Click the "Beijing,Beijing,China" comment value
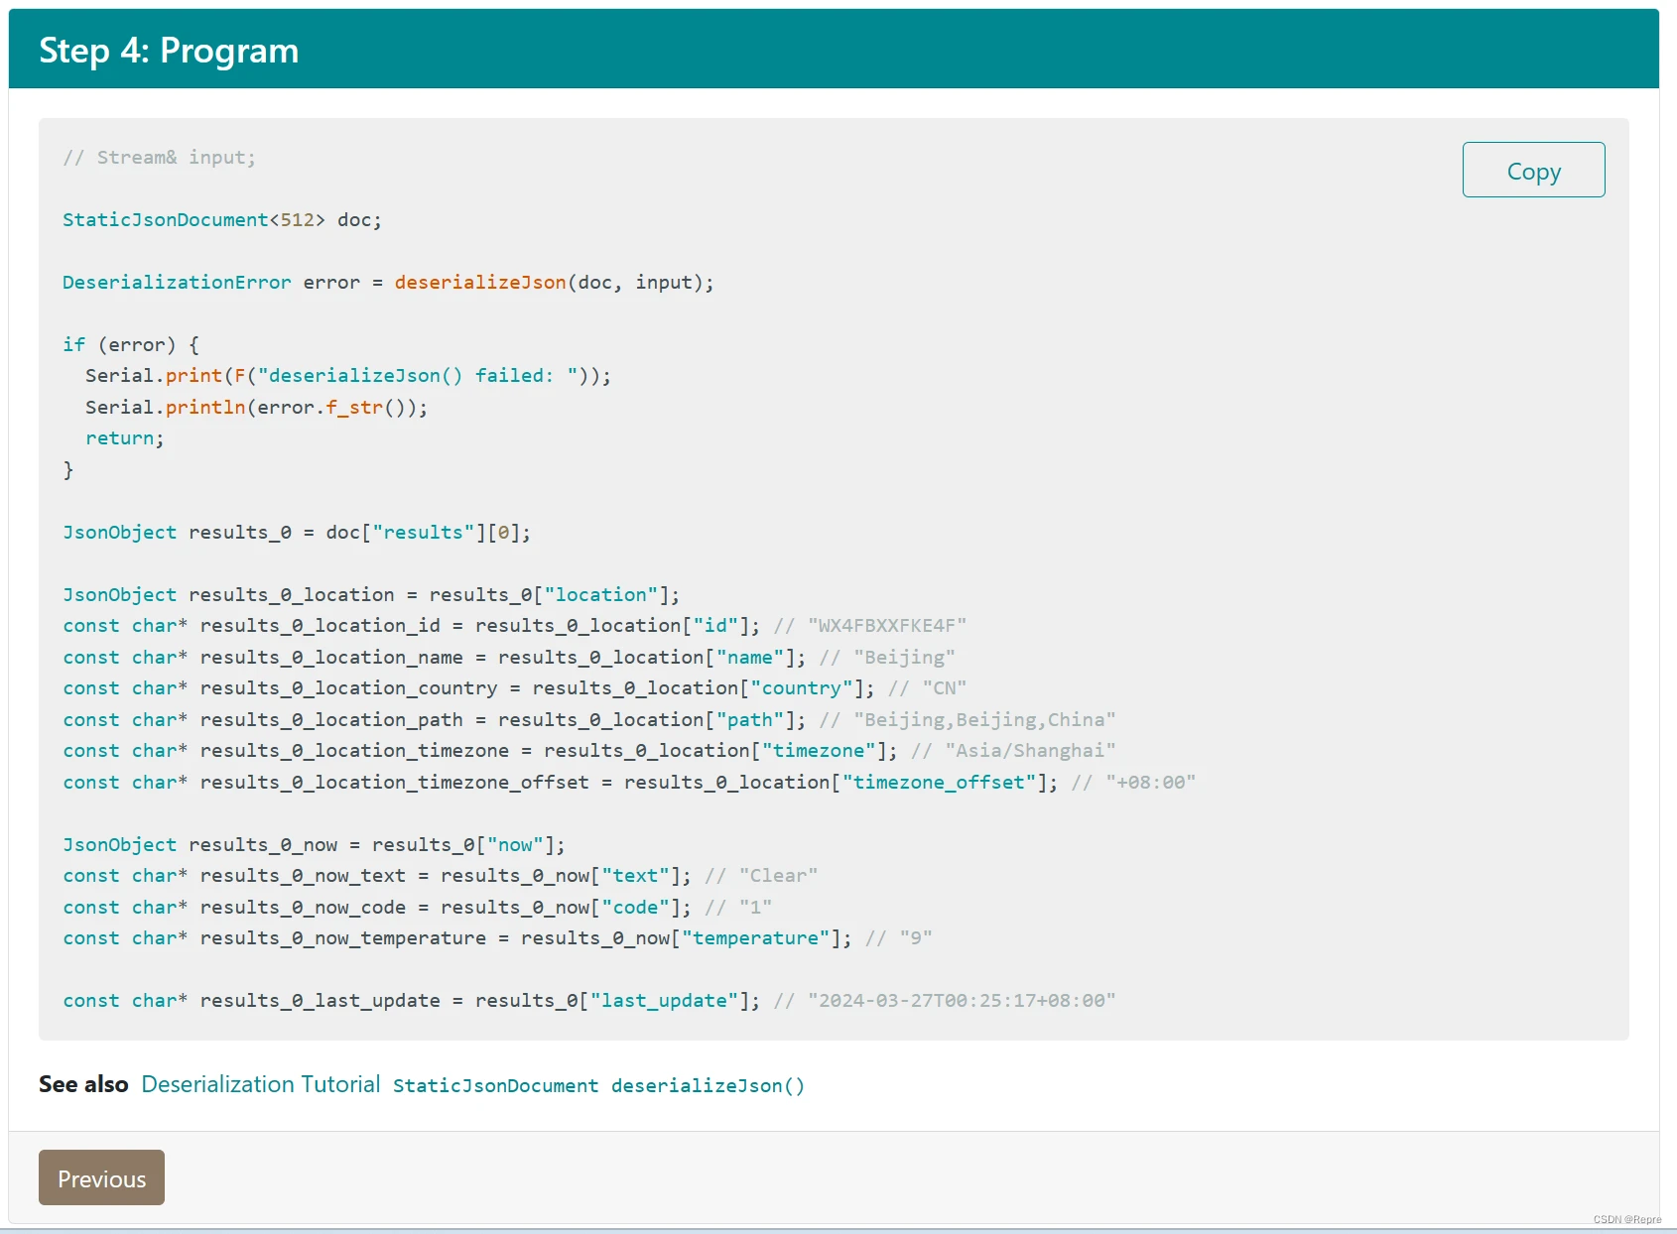The width and height of the screenshot is (1677, 1234). pyautogui.click(x=984, y=720)
